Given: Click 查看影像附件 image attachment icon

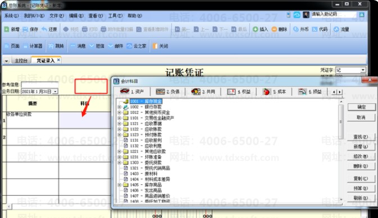Looking at the screenshot, I should click(139, 29).
